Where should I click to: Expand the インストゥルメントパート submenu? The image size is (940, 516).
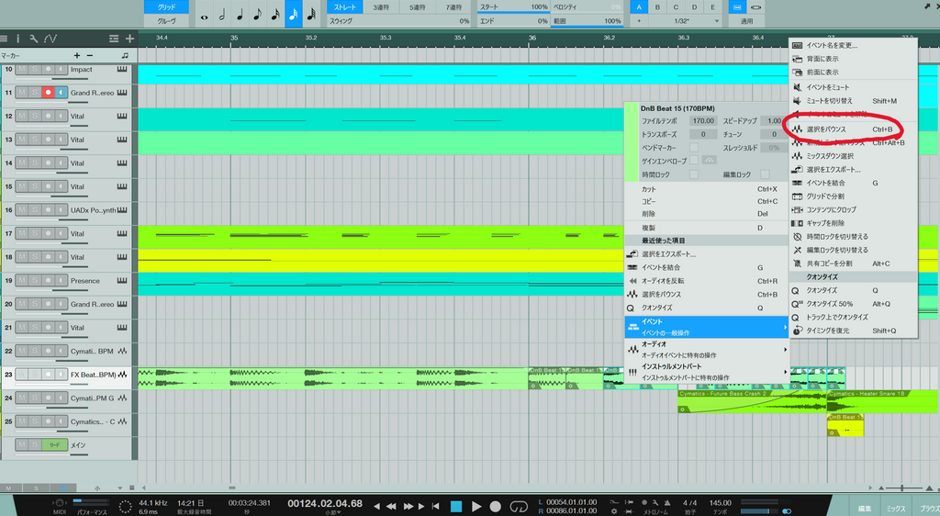pos(707,372)
